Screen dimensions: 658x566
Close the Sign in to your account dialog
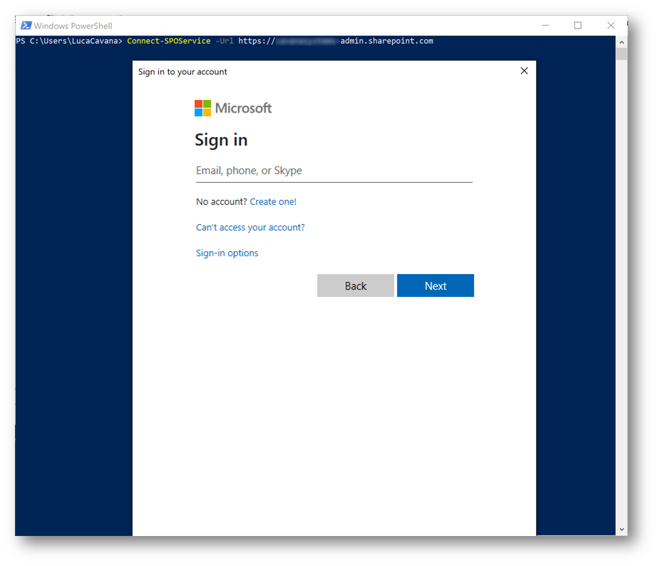524,71
